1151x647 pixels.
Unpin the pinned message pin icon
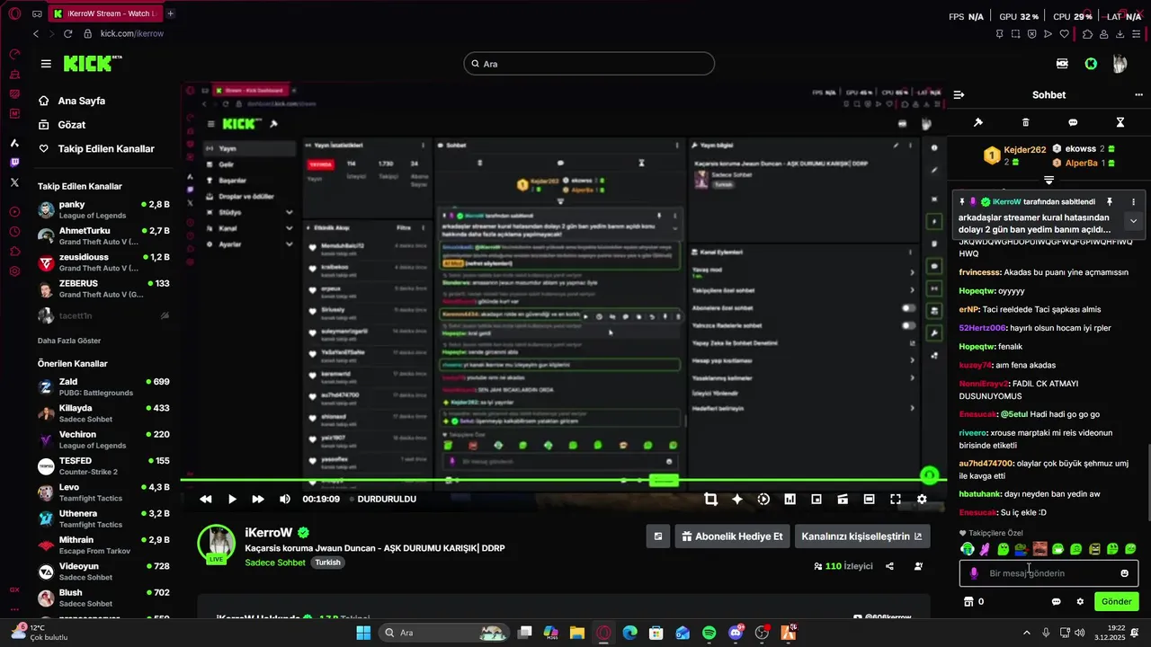pos(1110,202)
